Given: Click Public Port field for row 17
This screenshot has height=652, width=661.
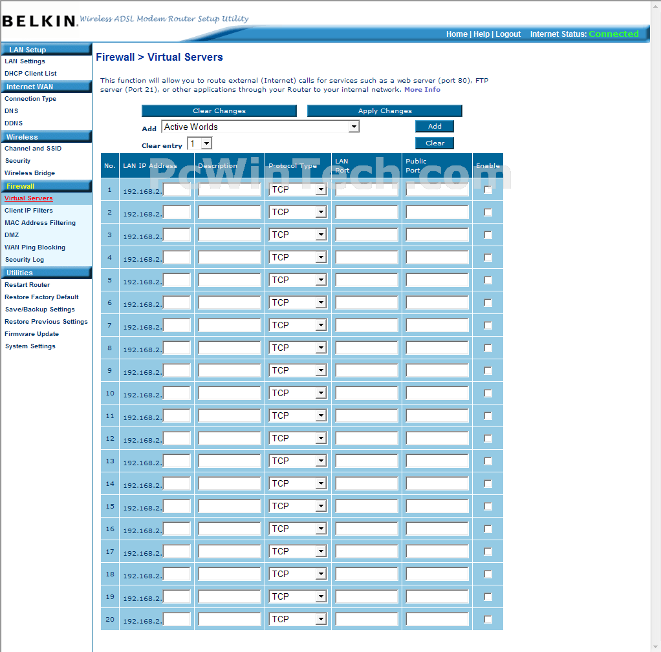Looking at the screenshot, I should pyautogui.click(x=438, y=551).
